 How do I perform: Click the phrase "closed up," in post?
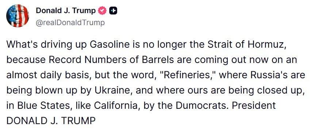click(x=280, y=91)
